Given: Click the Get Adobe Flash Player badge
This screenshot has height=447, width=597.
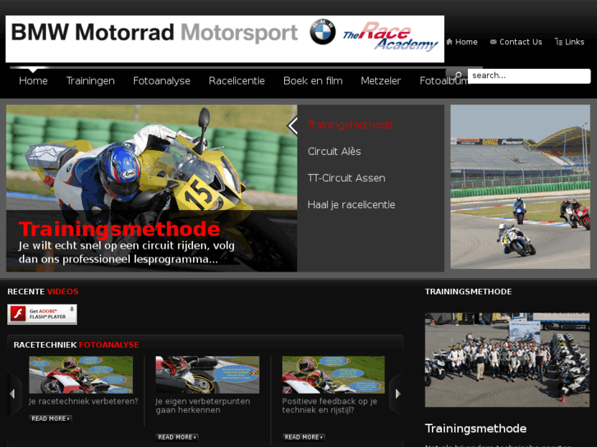Looking at the screenshot, I should [x=42, y=314].
